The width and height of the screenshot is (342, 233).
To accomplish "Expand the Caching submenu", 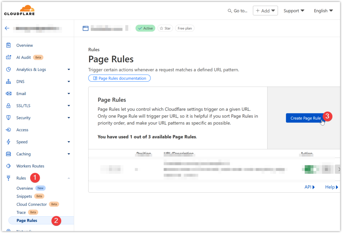I will click(x=69, y=154).
